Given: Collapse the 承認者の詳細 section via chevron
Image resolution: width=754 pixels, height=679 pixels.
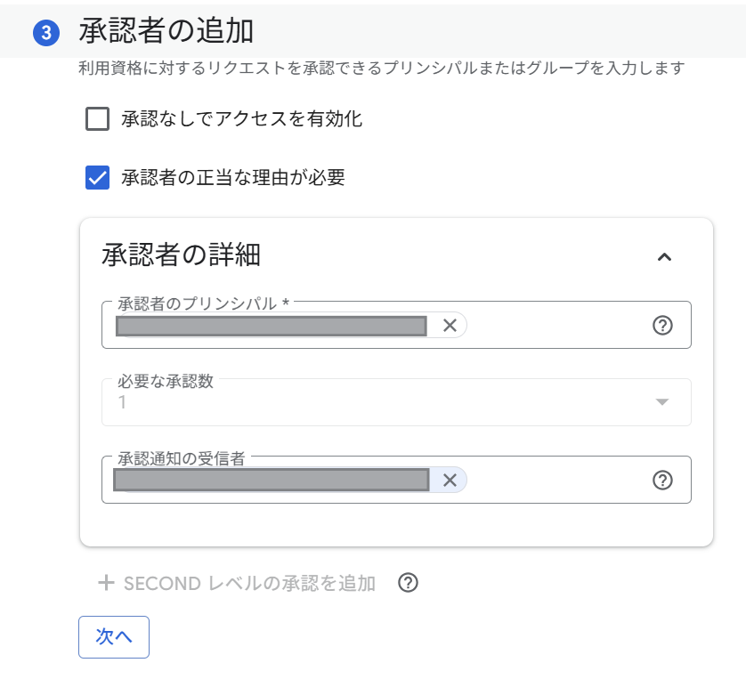Looking at the screenshot, I should (x=664, y=256).
